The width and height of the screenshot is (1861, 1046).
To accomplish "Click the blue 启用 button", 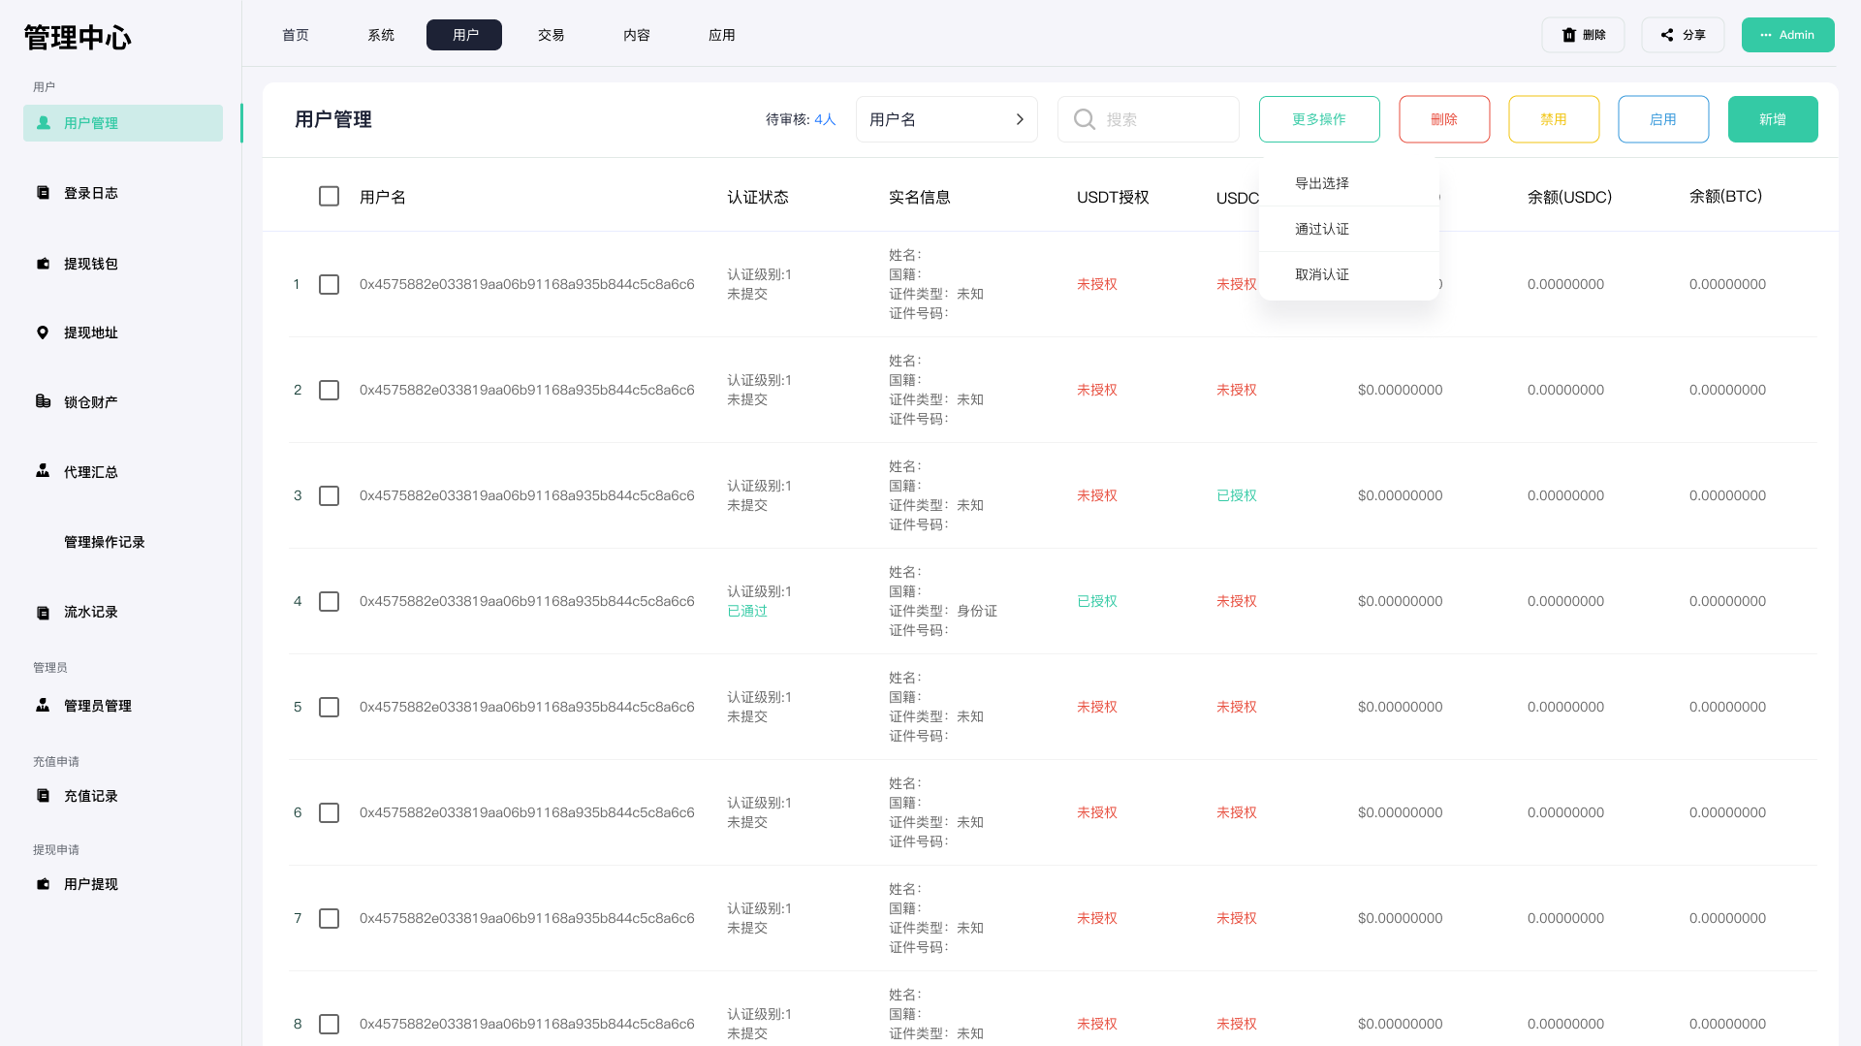I will 1663,119.
